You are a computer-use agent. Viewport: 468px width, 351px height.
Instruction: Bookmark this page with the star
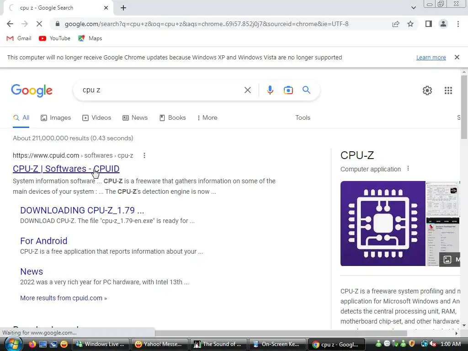point(410,24)
